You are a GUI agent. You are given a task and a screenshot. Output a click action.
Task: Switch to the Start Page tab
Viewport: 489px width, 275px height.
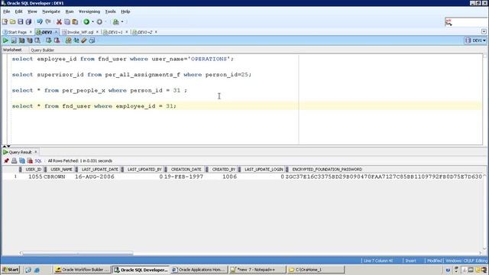point(18,32)
